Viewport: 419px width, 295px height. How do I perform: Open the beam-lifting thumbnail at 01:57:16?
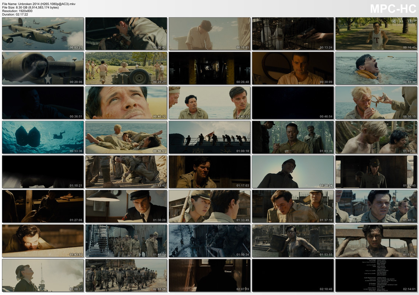point(376,241)
